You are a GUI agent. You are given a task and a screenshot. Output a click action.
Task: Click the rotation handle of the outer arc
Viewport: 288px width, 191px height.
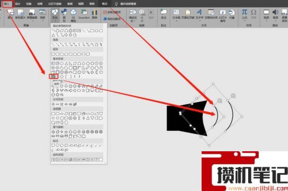[x=233, y=96]
